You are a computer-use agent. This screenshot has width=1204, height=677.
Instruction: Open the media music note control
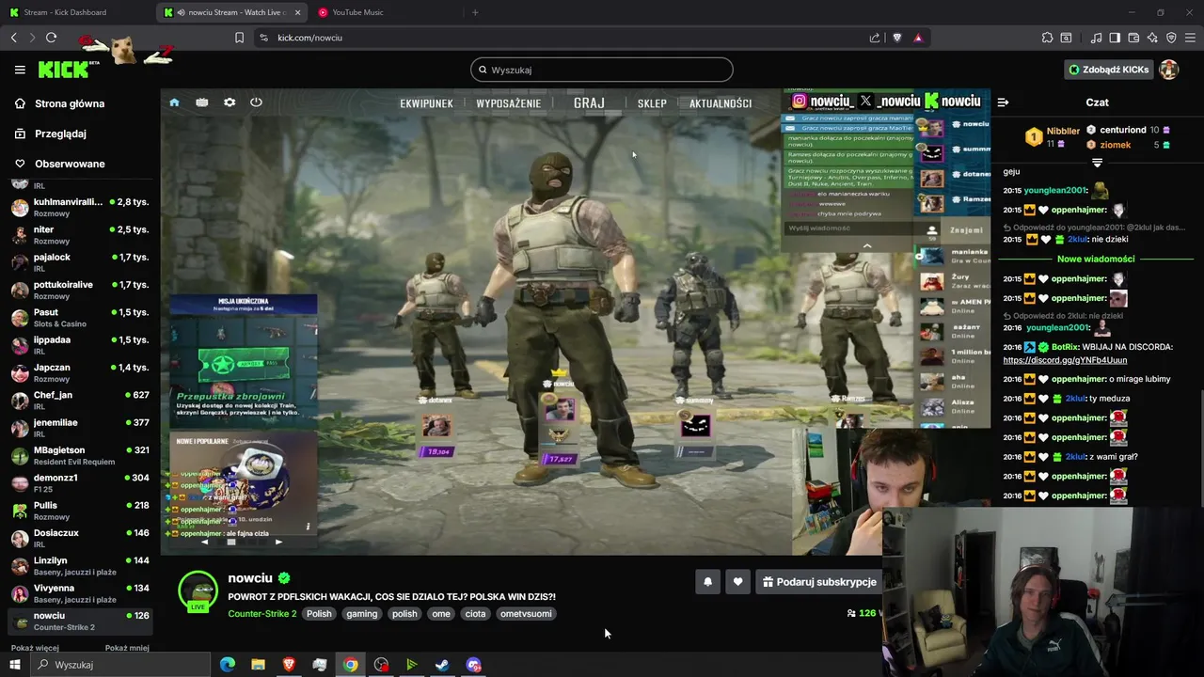pyautogui.click(x=1096, y=38)
